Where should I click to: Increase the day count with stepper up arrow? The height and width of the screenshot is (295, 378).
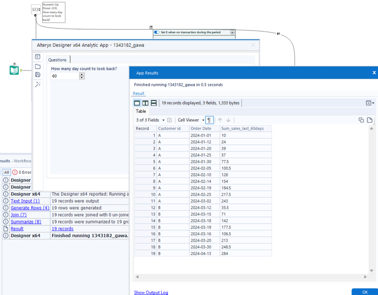pyautogui.click(x=82, y=74)
